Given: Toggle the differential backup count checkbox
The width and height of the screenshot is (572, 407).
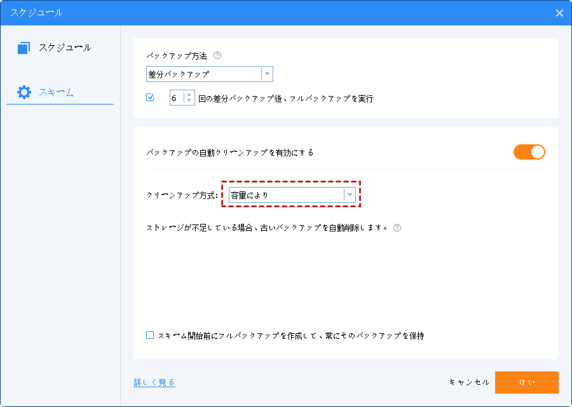Looking at the screenshot, I should point(150,97).
